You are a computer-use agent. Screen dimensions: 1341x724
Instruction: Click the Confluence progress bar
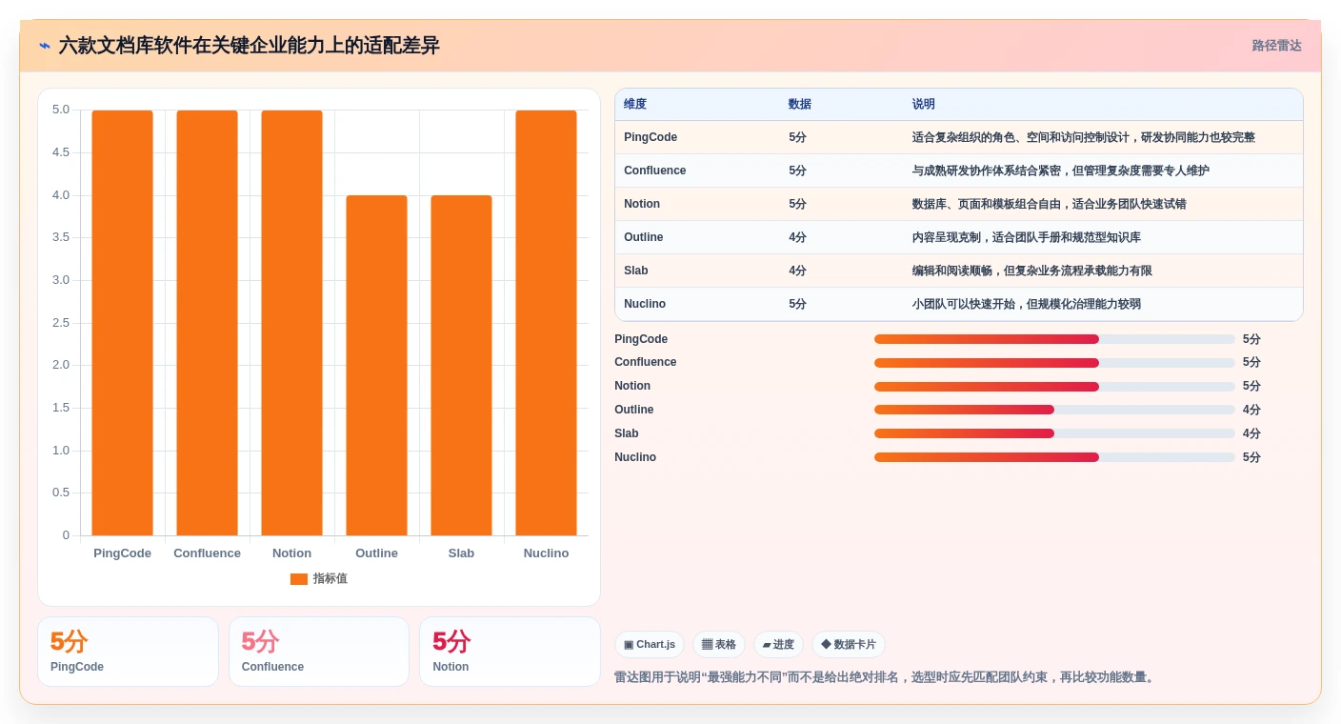point(1054,363)
